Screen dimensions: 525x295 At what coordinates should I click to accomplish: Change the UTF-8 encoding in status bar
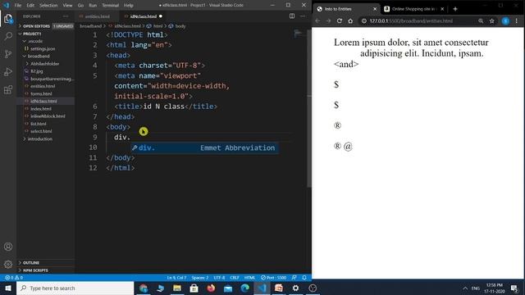[219, 278]
